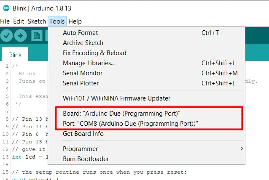Click the Arduino logo in title bar
The width and height of the screenshot is (269, 180).
[x=5, y=8]
